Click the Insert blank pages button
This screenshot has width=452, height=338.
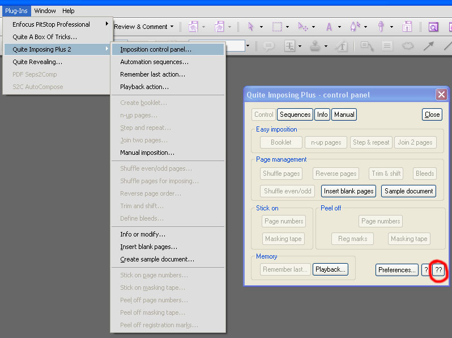(x=348, y=191)
